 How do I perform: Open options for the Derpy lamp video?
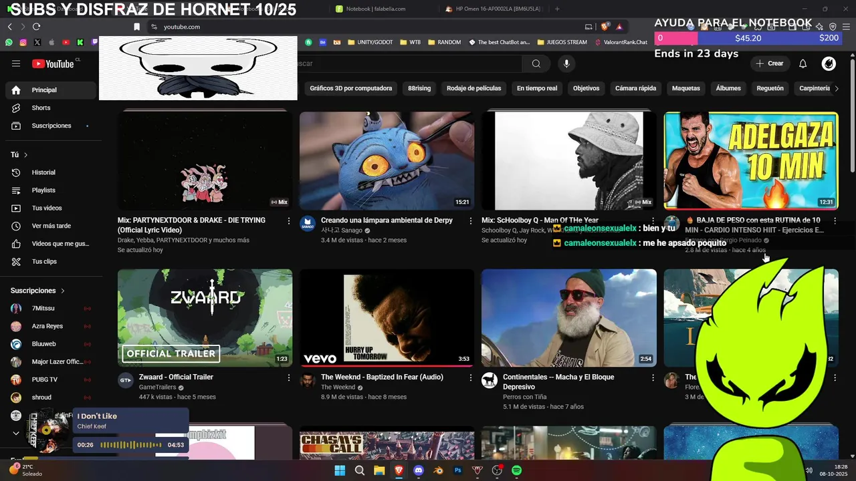pos(471,220)
